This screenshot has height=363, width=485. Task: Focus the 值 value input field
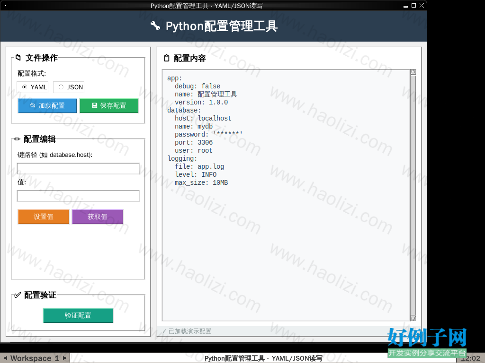click(78, 196)
